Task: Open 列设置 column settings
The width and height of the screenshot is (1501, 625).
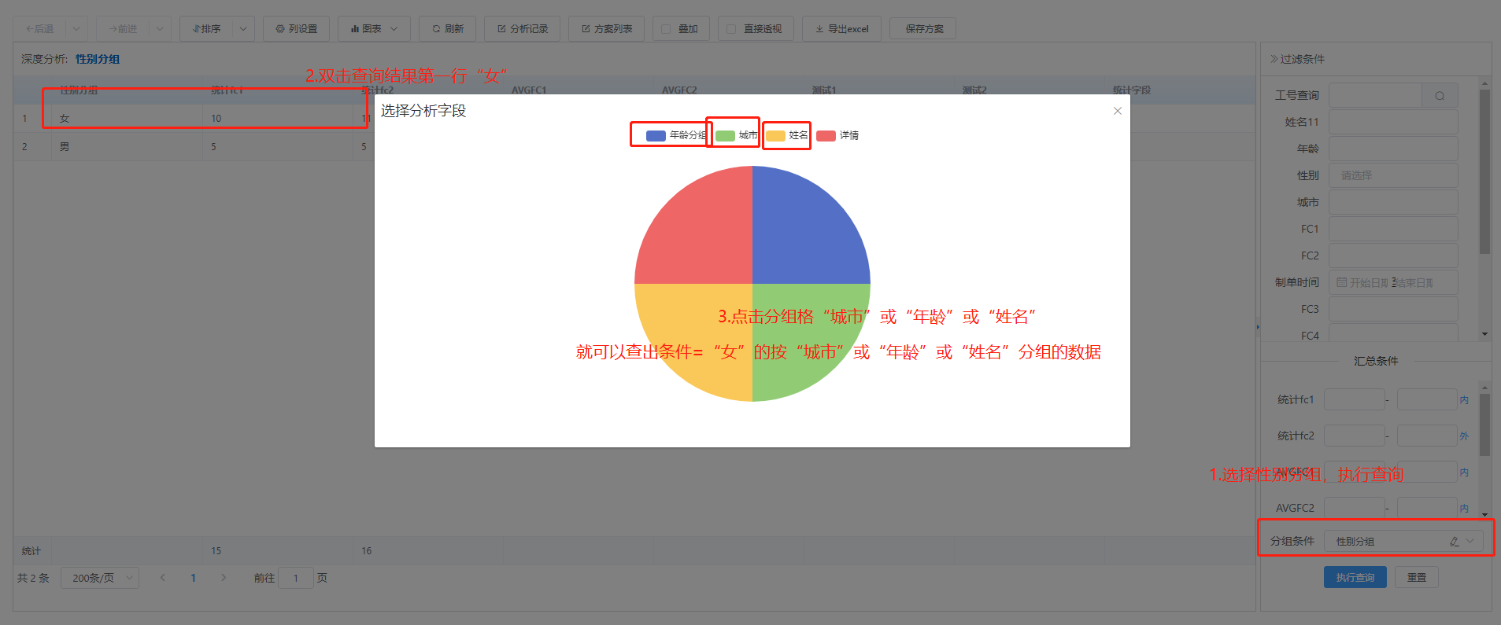Action: [x=296, y=29]
